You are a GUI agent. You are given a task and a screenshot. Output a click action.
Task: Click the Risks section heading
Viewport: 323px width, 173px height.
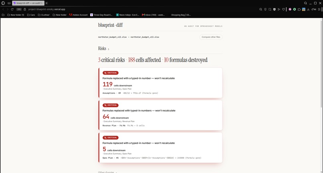point(102,48)
